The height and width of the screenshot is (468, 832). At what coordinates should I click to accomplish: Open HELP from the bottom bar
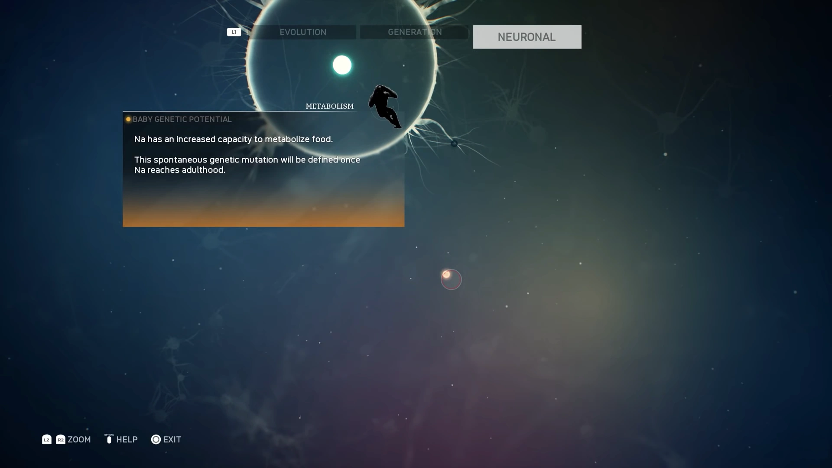tap(127, 439)
